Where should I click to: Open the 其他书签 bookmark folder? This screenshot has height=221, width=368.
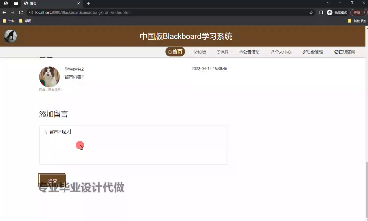coord(357,21)
